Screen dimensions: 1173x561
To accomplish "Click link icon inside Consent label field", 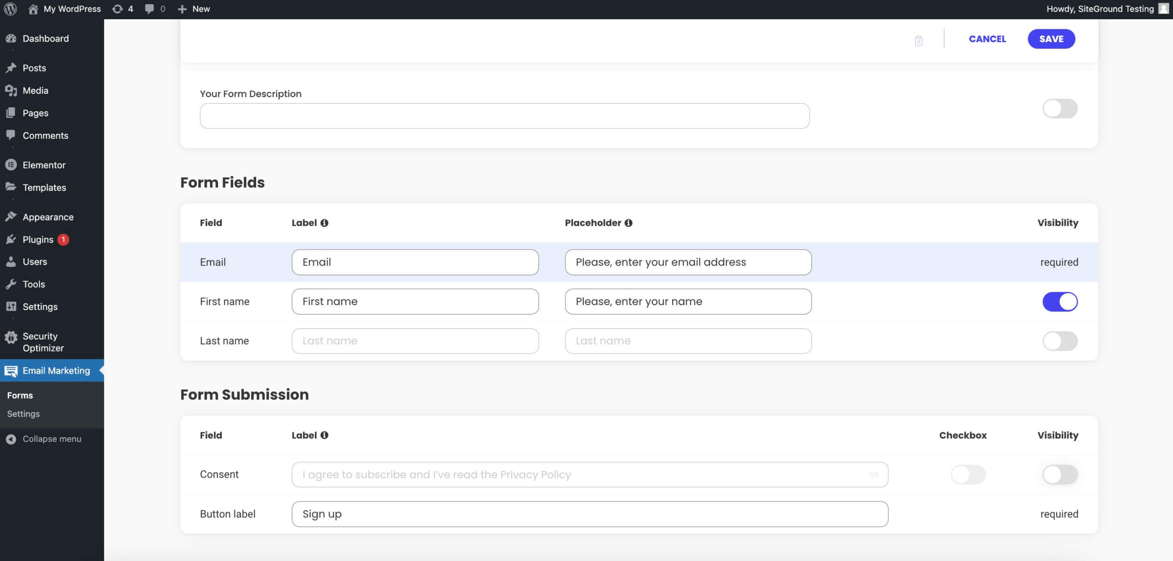I will point(873,474).
